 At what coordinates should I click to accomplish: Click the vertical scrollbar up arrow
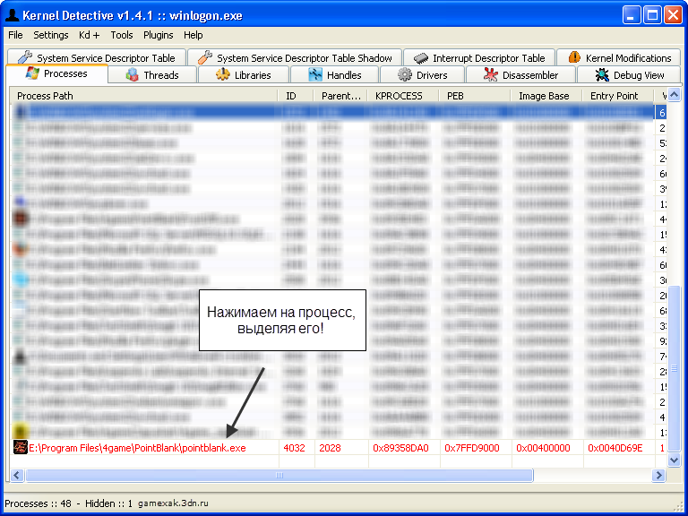(x=674, y=94)
